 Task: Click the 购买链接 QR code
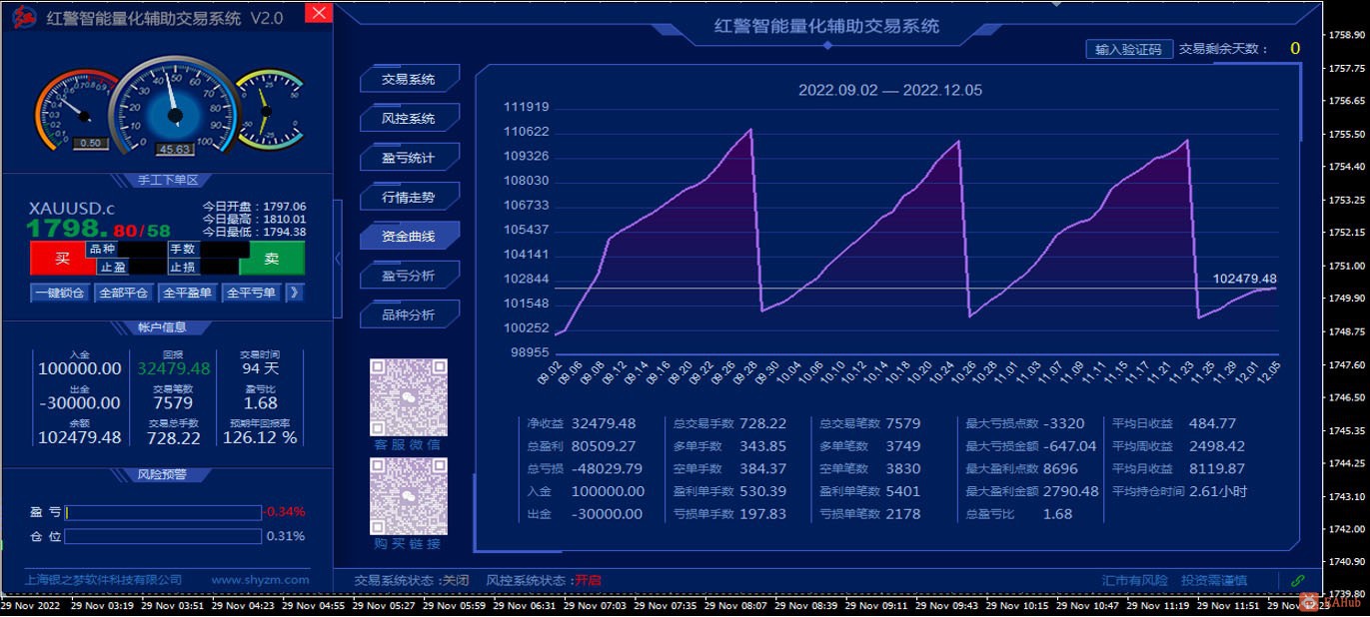(x=409, y=496)
